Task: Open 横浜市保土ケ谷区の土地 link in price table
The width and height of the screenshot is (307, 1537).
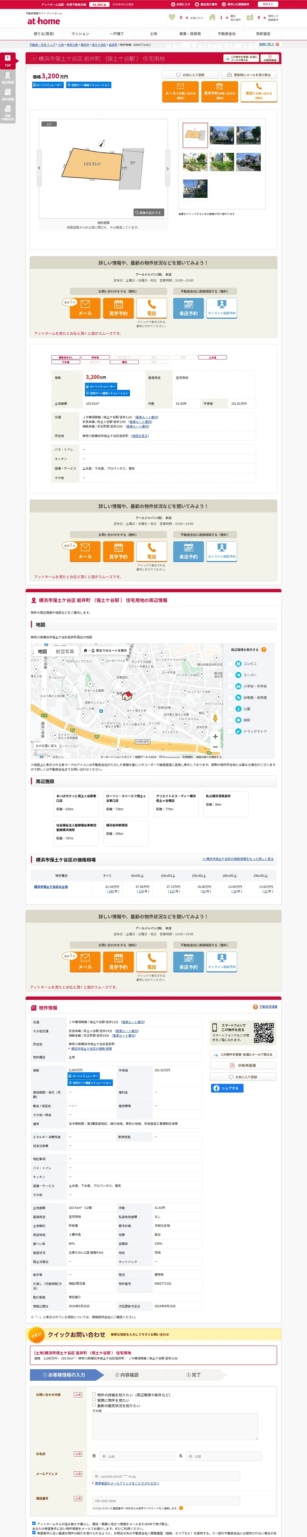Action: [x=51, y=887]
